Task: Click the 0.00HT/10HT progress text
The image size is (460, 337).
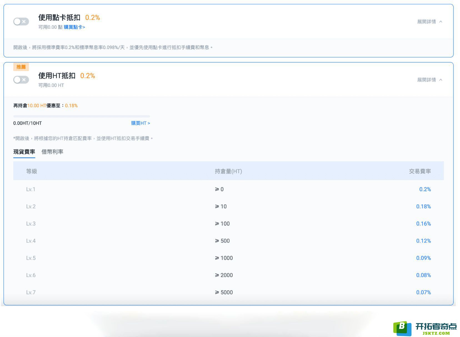Action: pyautogui.click(x=27, y=123)
